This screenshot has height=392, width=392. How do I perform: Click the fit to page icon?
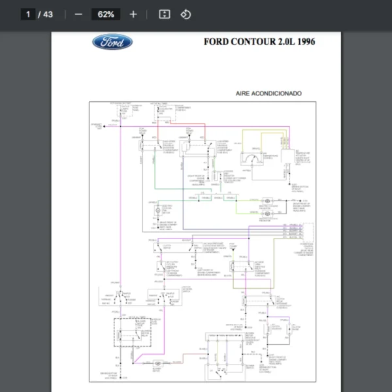pyautogui.click(x=165, y=14)
